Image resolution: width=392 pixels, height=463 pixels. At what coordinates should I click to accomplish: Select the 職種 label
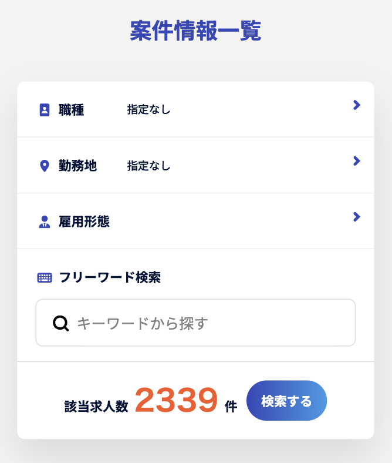click(x=72, y=110)
